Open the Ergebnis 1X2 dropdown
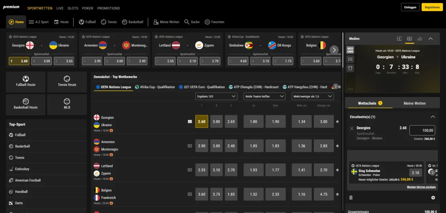The height and width of the screenshot is (213, 446). point(216,96)
